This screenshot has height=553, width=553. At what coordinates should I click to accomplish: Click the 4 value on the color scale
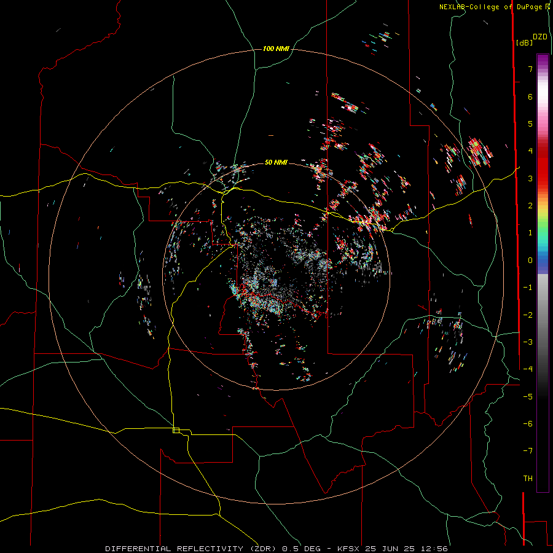(530, 151)
